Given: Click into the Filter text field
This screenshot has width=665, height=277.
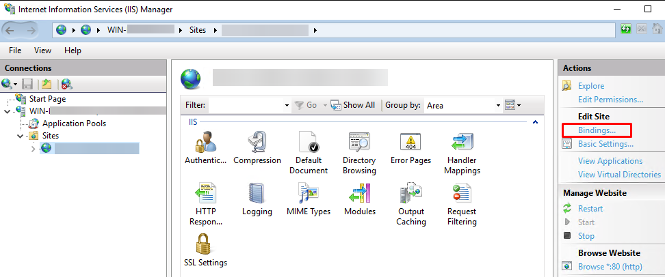Looking at the screenshot, I should coord(246,105).
